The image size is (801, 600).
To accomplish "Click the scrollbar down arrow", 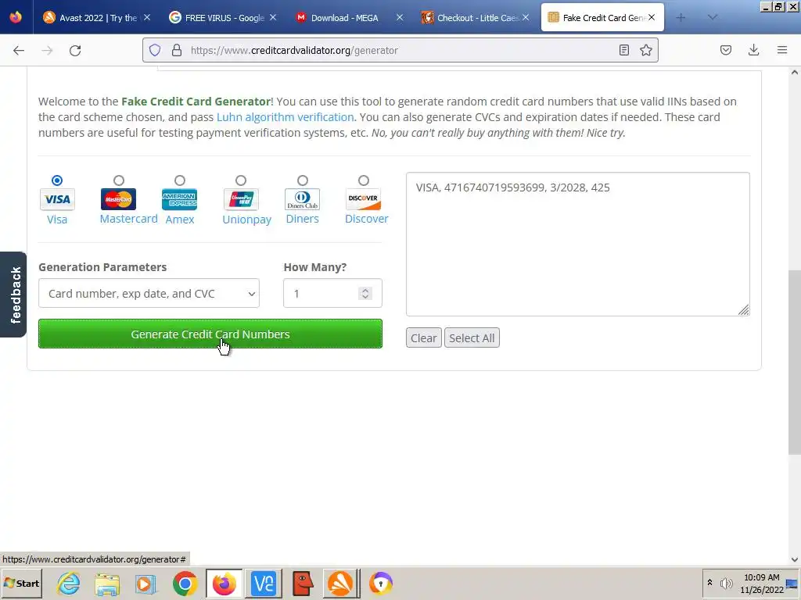I will [x=795, y=559].
